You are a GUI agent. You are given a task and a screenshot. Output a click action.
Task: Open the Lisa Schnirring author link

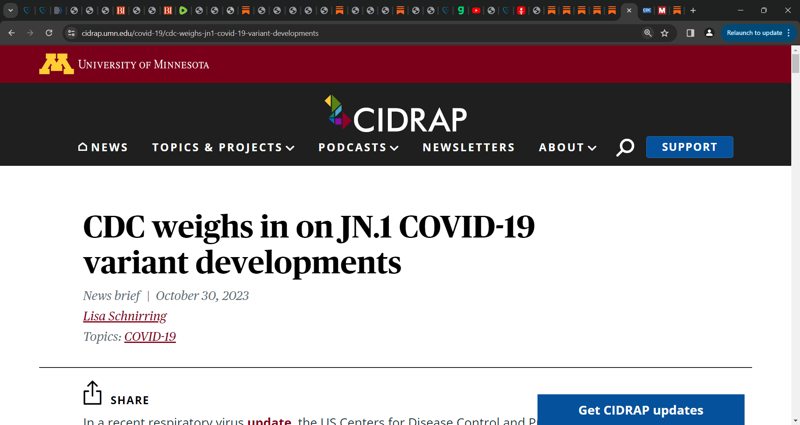[x=125, y=316]
